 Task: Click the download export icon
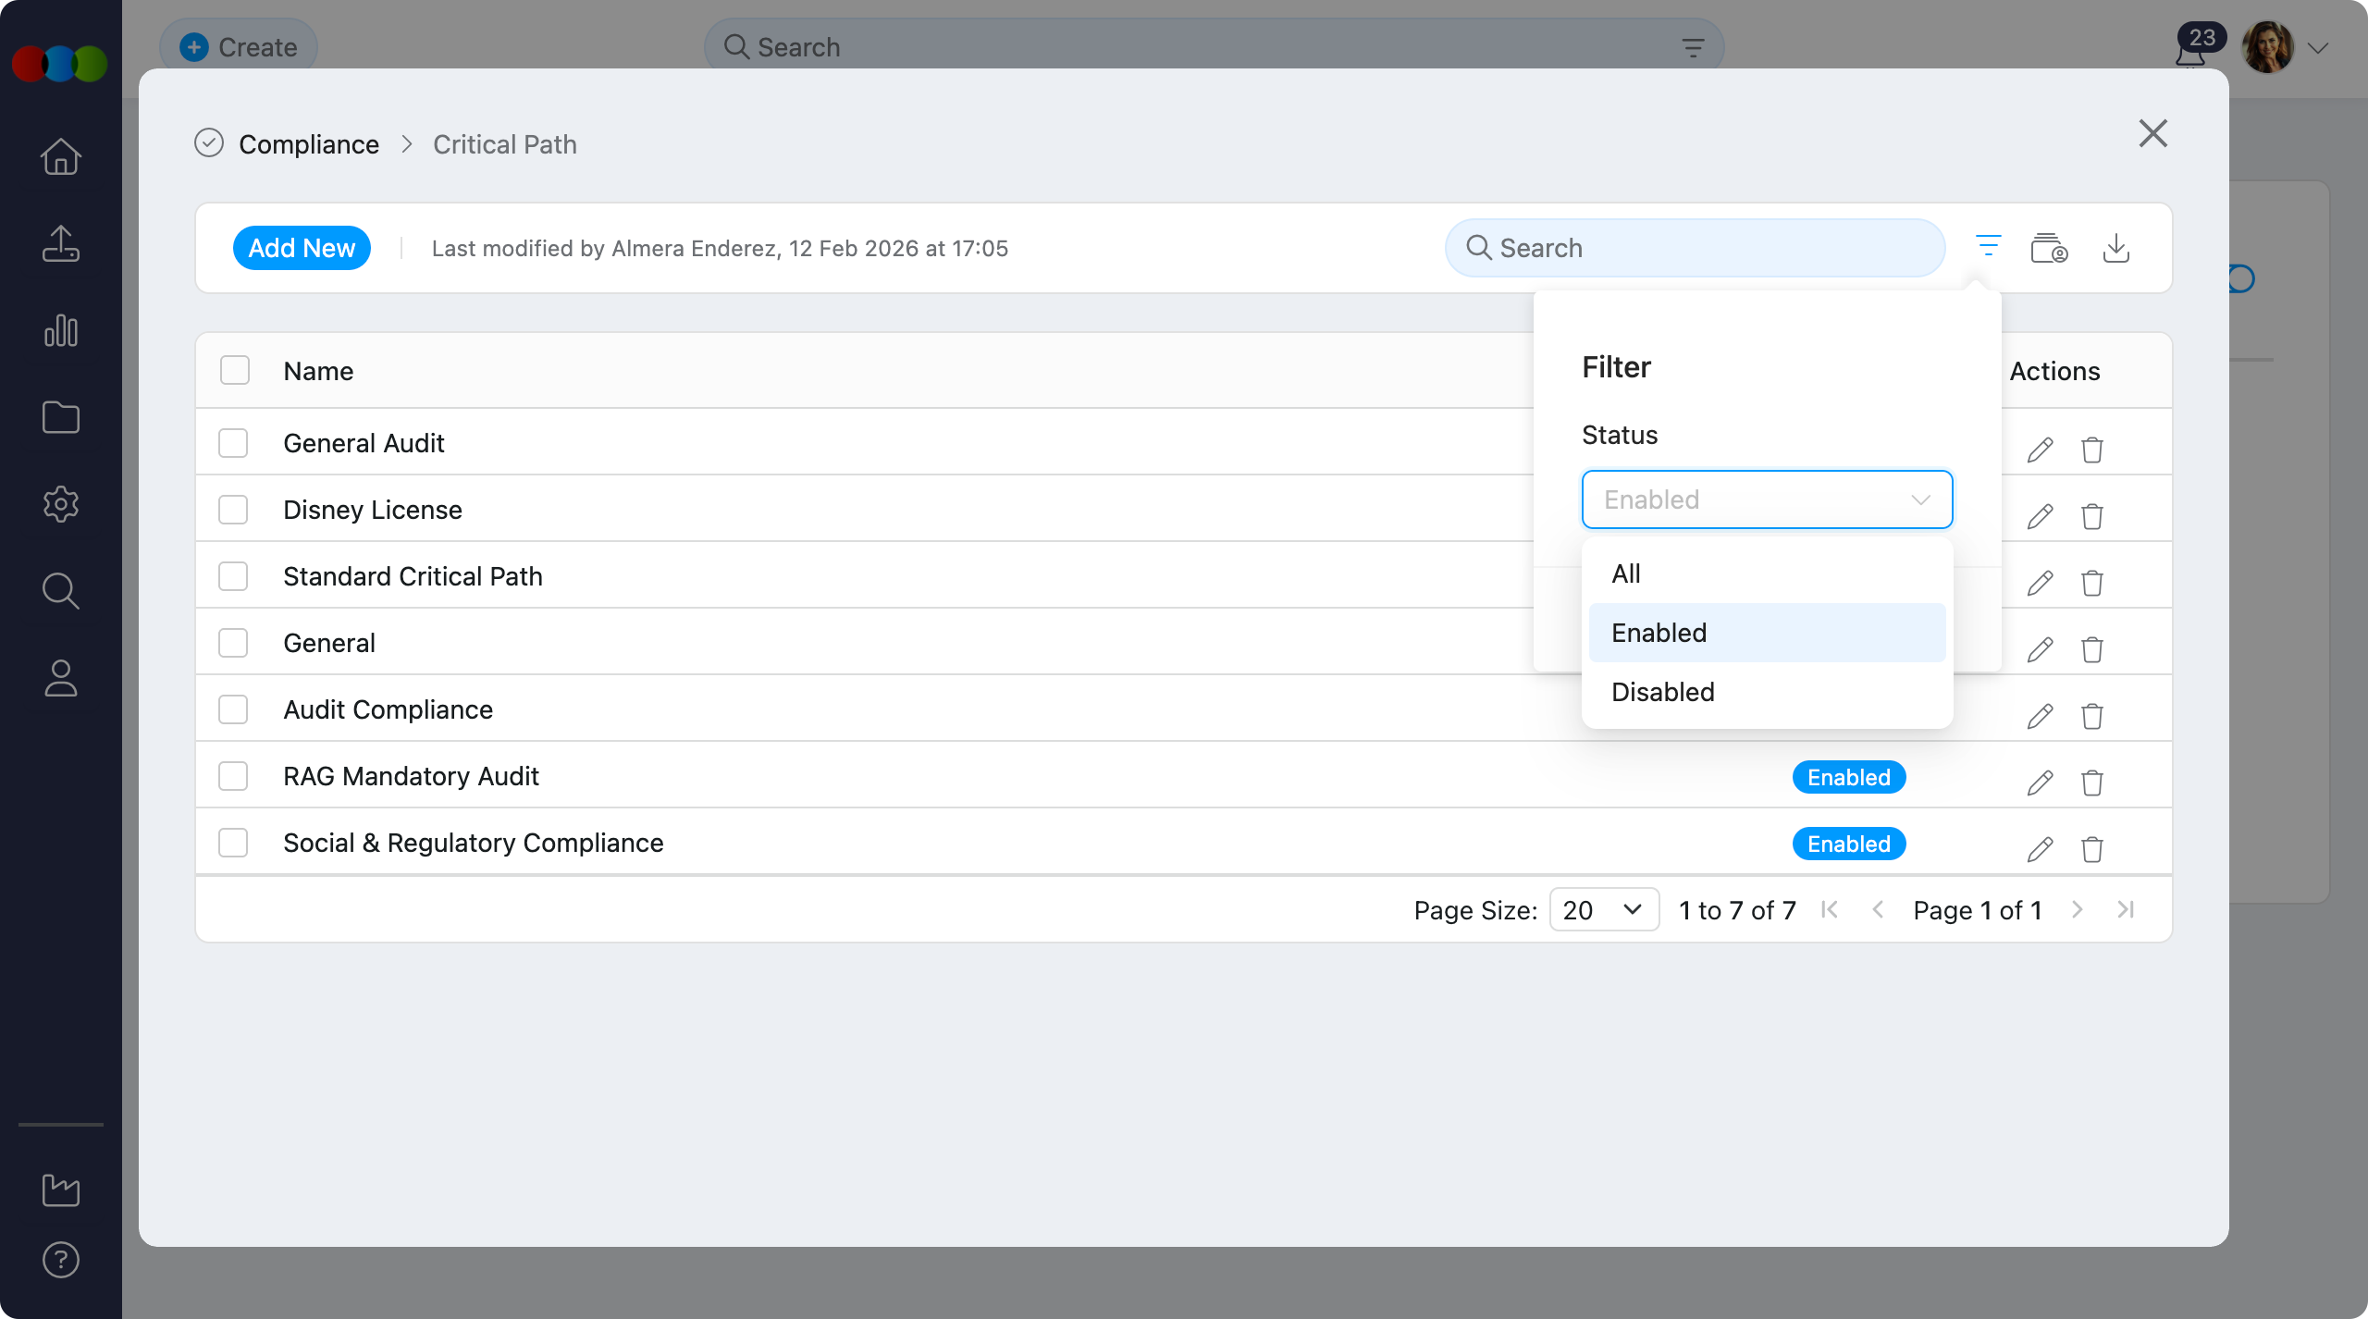tap(2116, 248)
